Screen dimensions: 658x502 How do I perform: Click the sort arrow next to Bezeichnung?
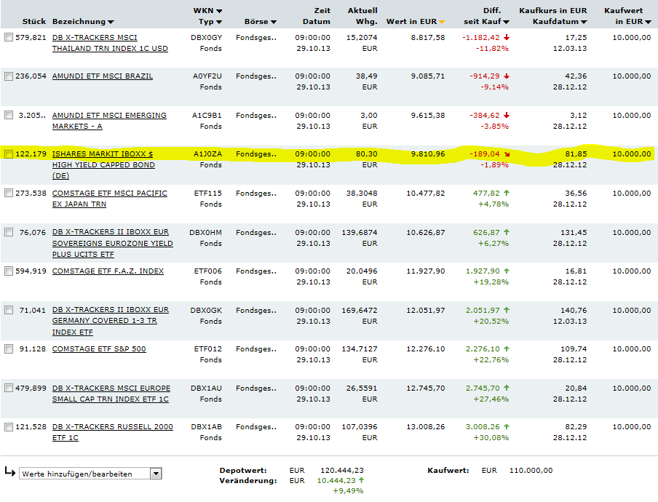111,23
